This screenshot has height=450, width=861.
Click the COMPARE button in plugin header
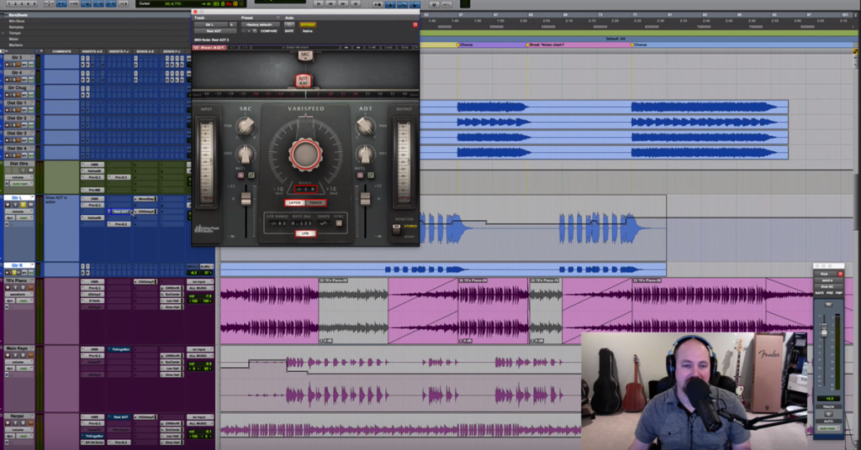point(269,31)
